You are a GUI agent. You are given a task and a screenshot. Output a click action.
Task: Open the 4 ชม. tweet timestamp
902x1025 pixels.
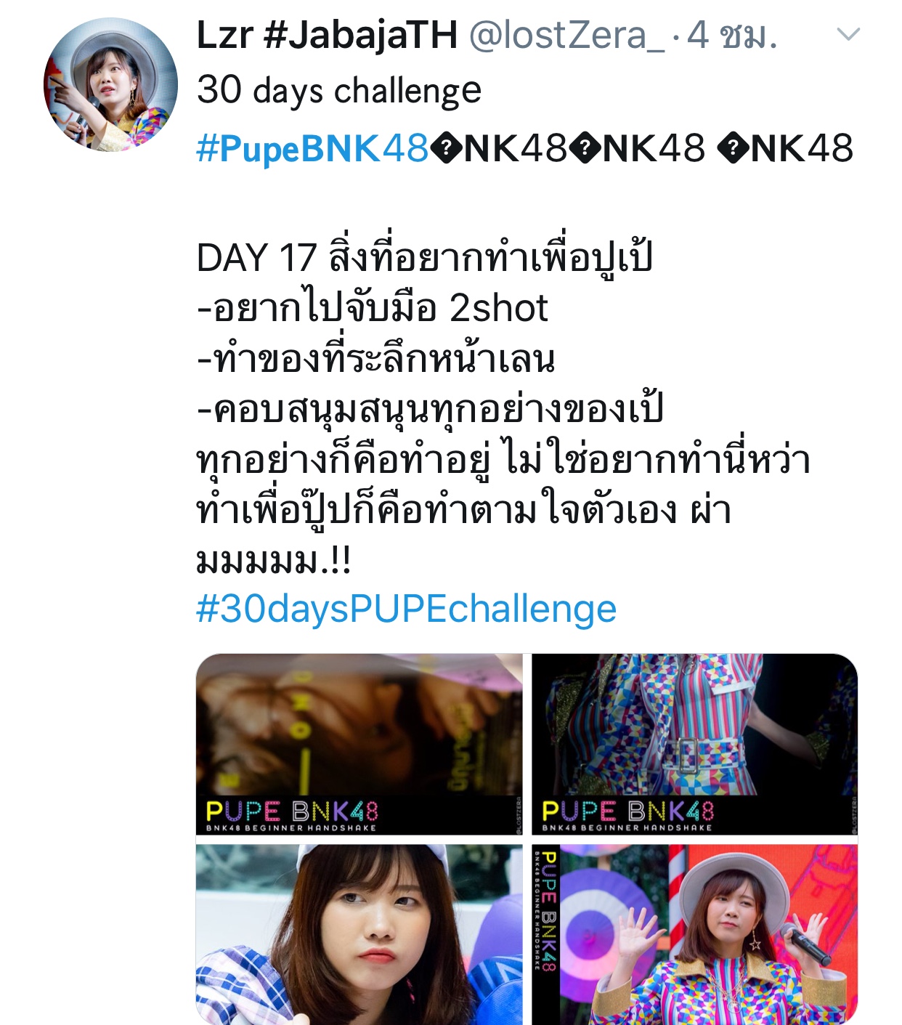point(732,35)
